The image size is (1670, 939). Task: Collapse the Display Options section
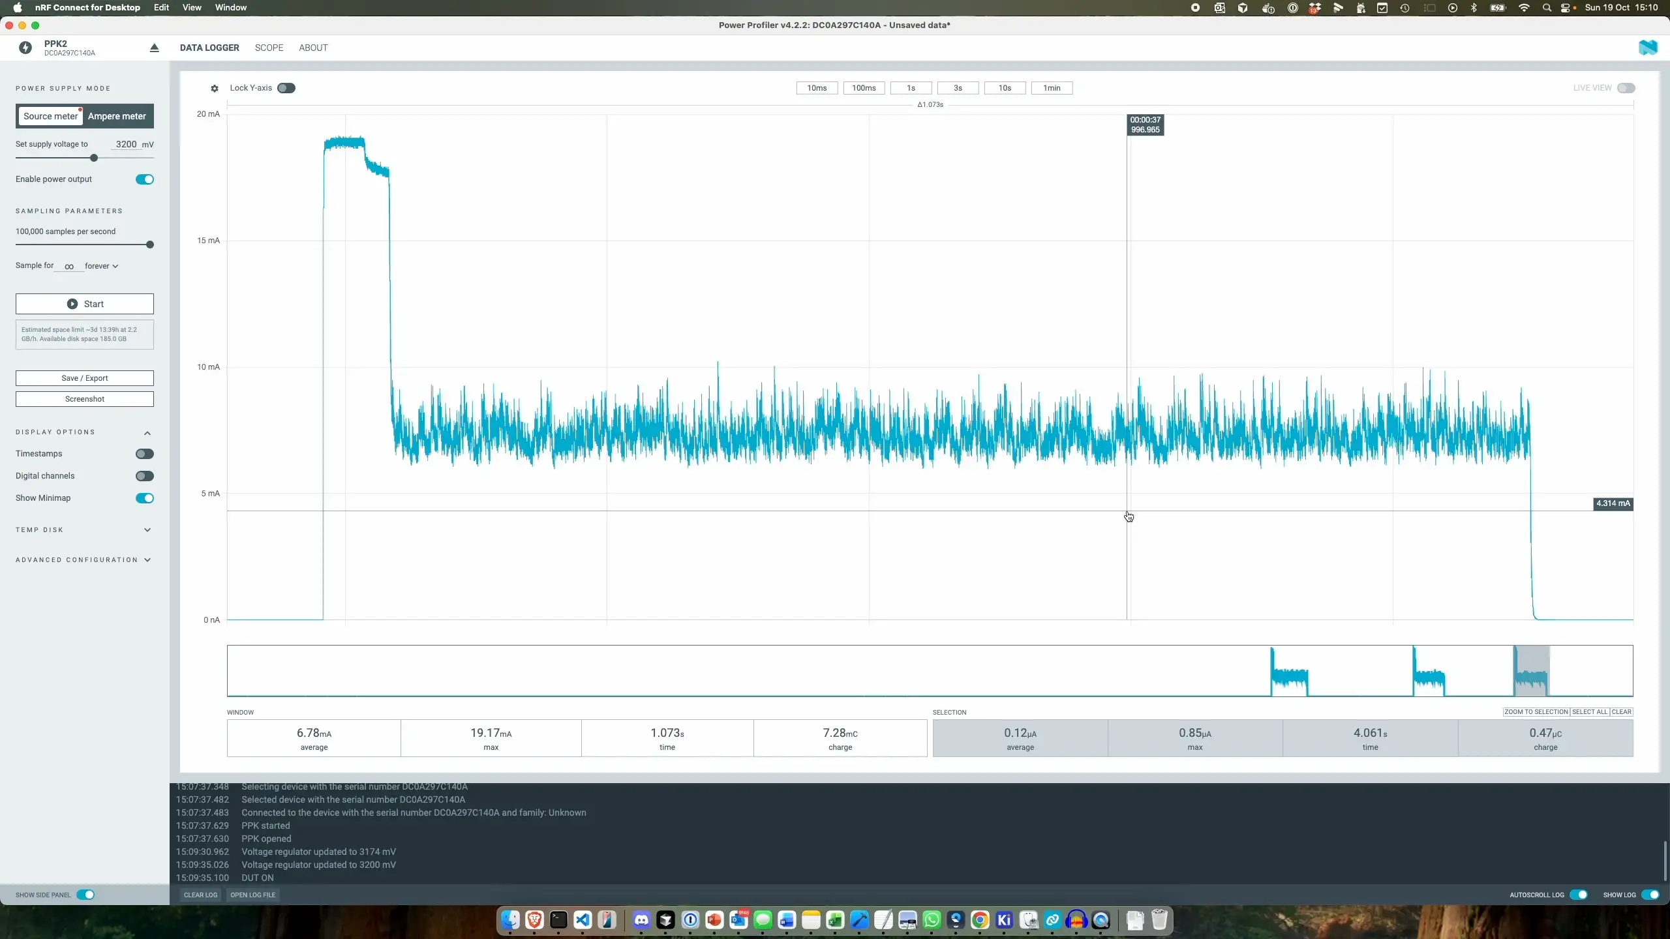[147, 432]
